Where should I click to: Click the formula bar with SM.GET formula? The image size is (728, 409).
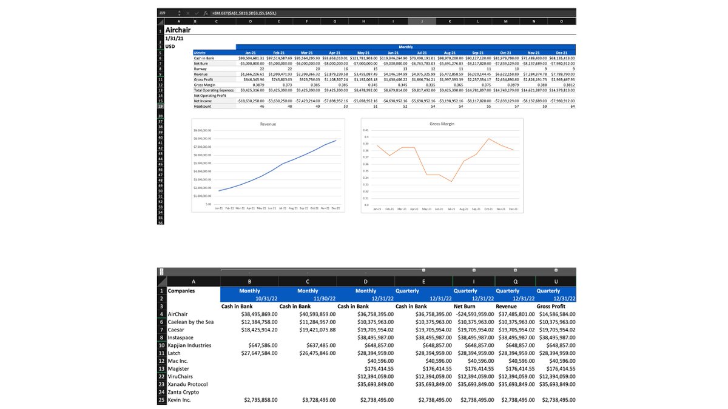393,13
